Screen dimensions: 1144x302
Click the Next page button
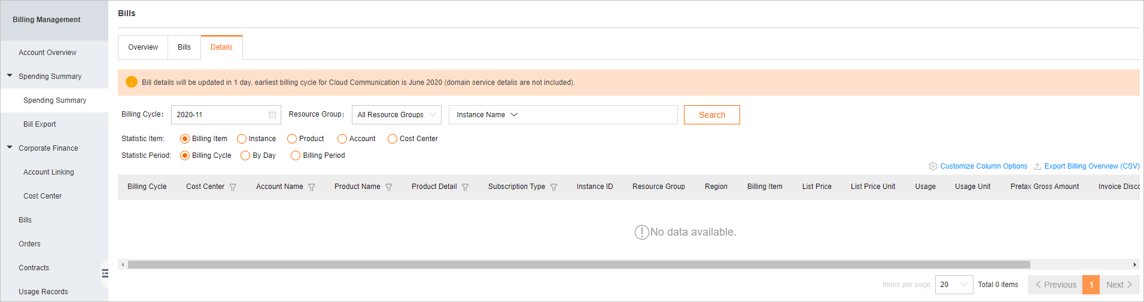1119,285
